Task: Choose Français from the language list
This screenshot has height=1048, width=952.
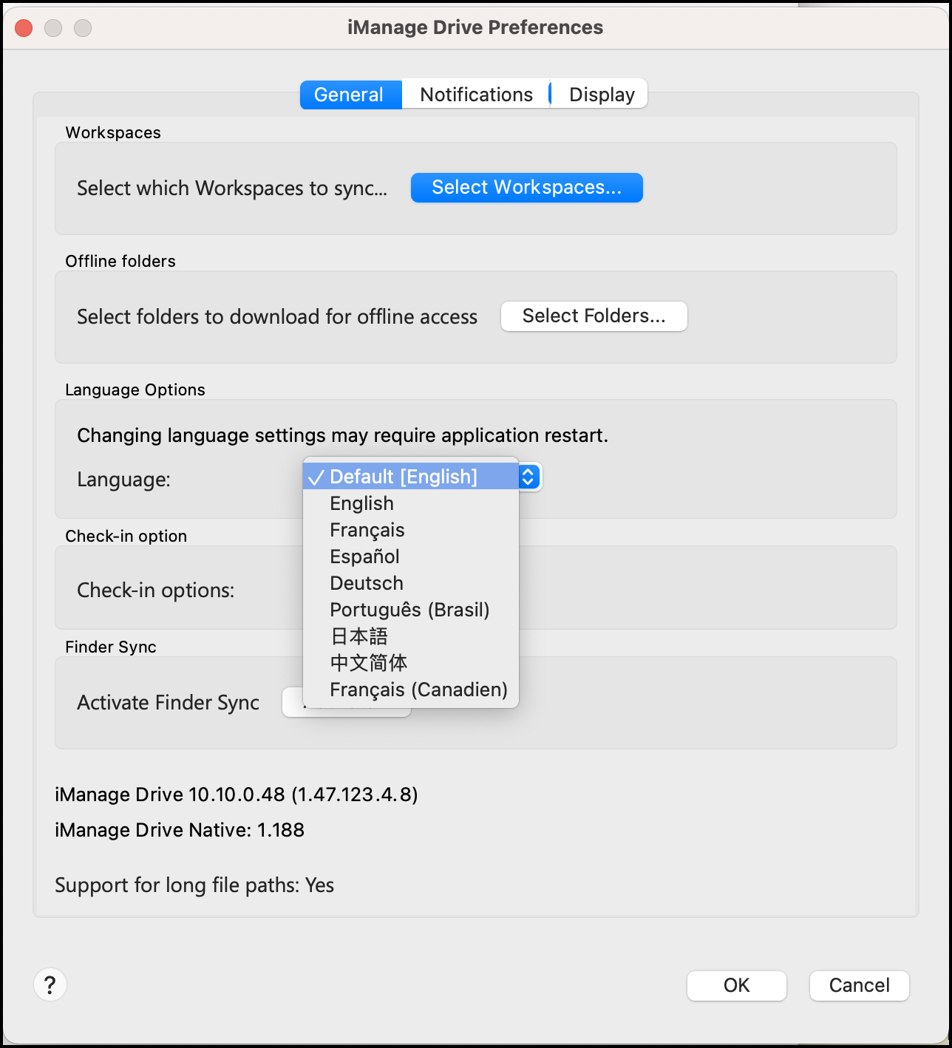Action: (367, 530)
